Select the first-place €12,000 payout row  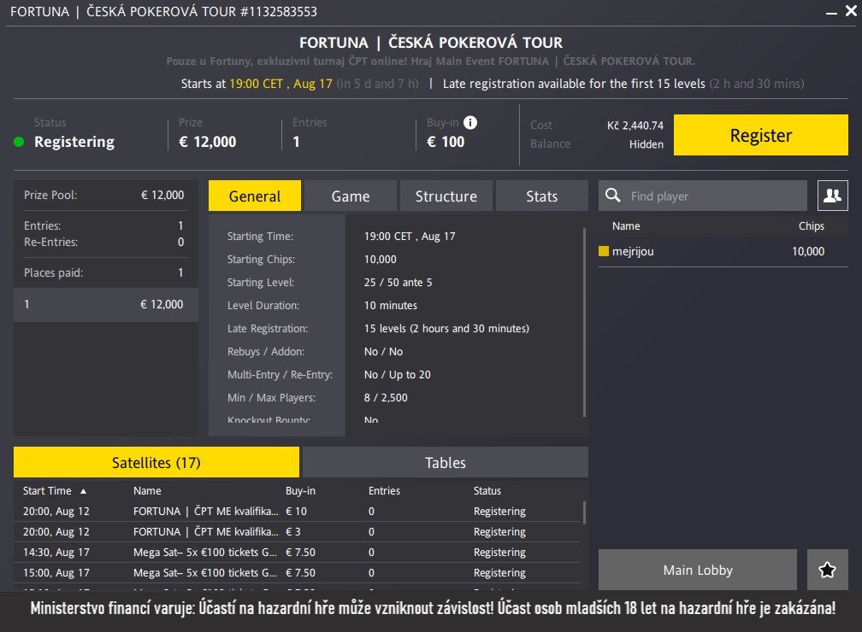pos(105,304)
